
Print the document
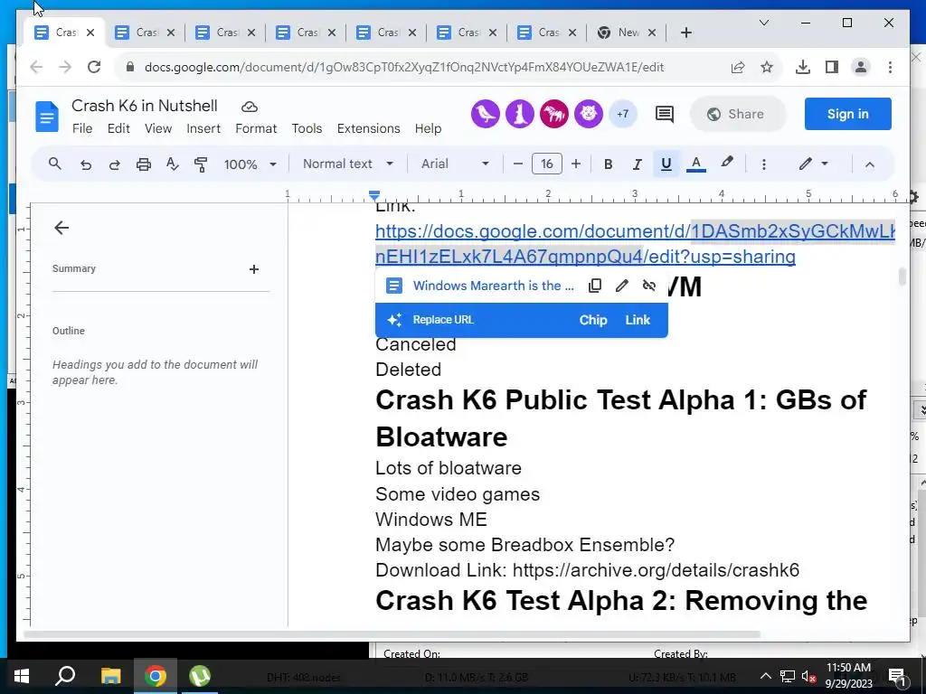[144, 164]
